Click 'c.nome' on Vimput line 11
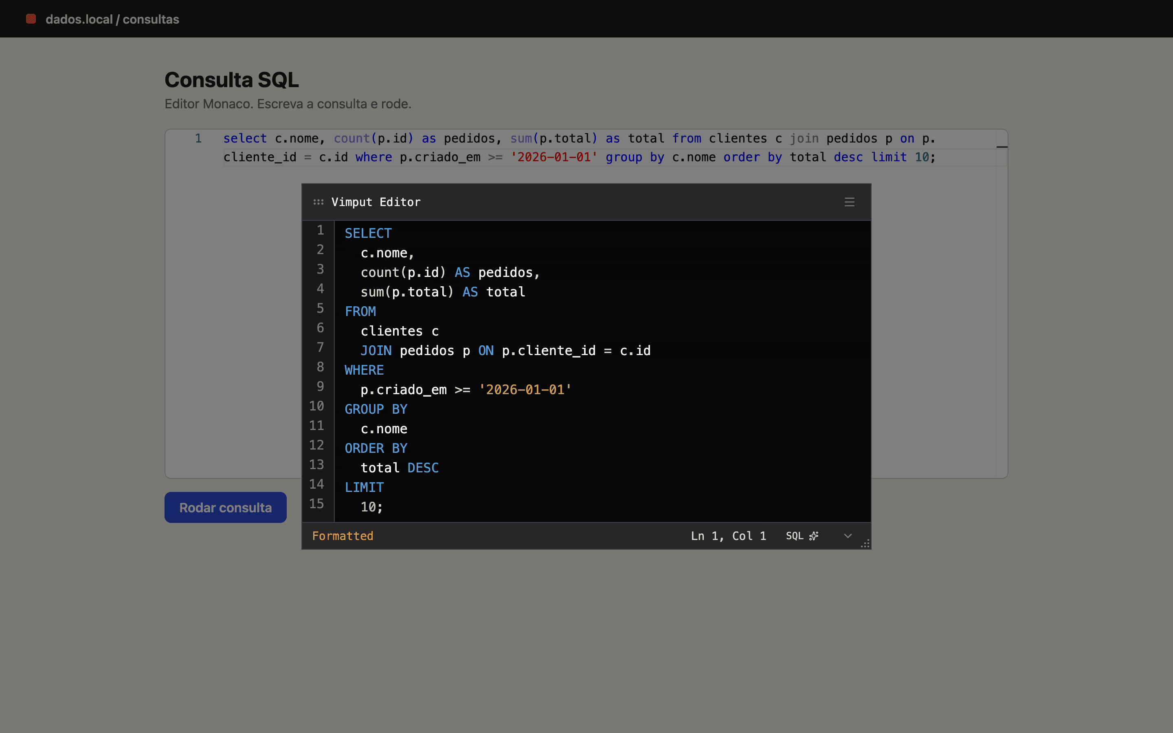Viewport: 1173px width, 733px height. pyautogui.click(x=384, y=428)
